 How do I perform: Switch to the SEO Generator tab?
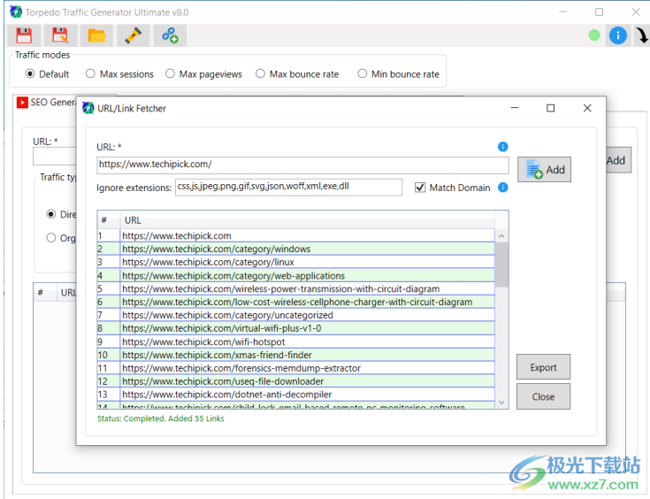pos(46,103)
